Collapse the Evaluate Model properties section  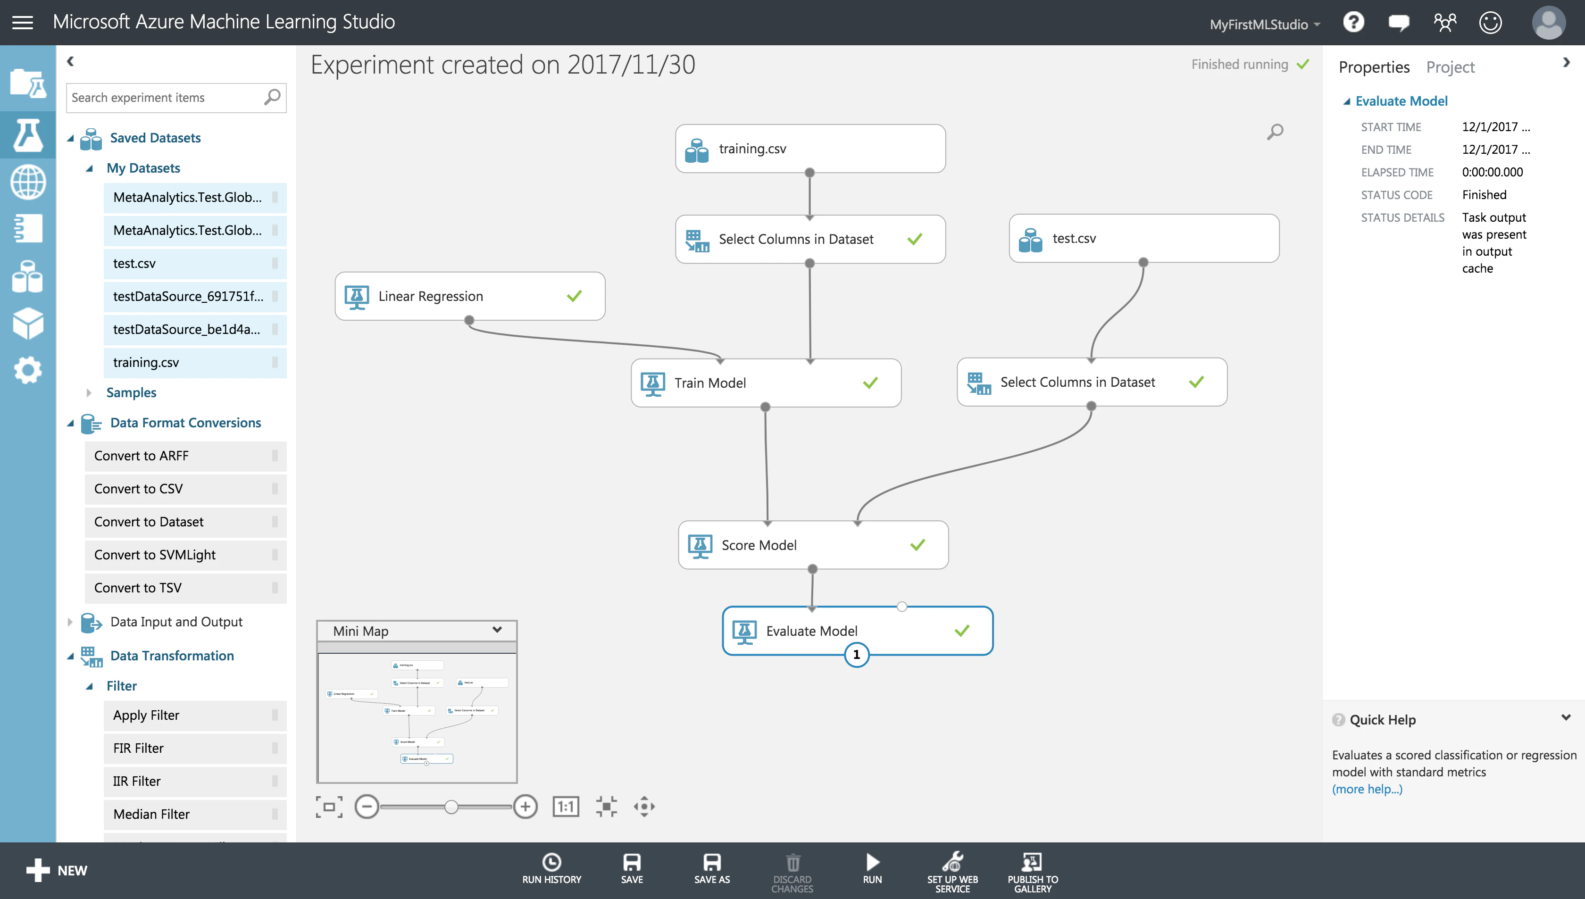point(1347,102)
